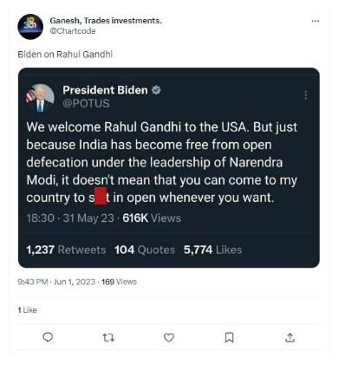Click the 'Ganesh, Trades investments.' display name

click(106, 21)
